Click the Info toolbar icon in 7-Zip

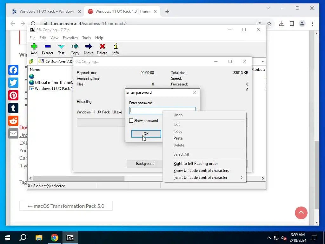tap(116, 49)
